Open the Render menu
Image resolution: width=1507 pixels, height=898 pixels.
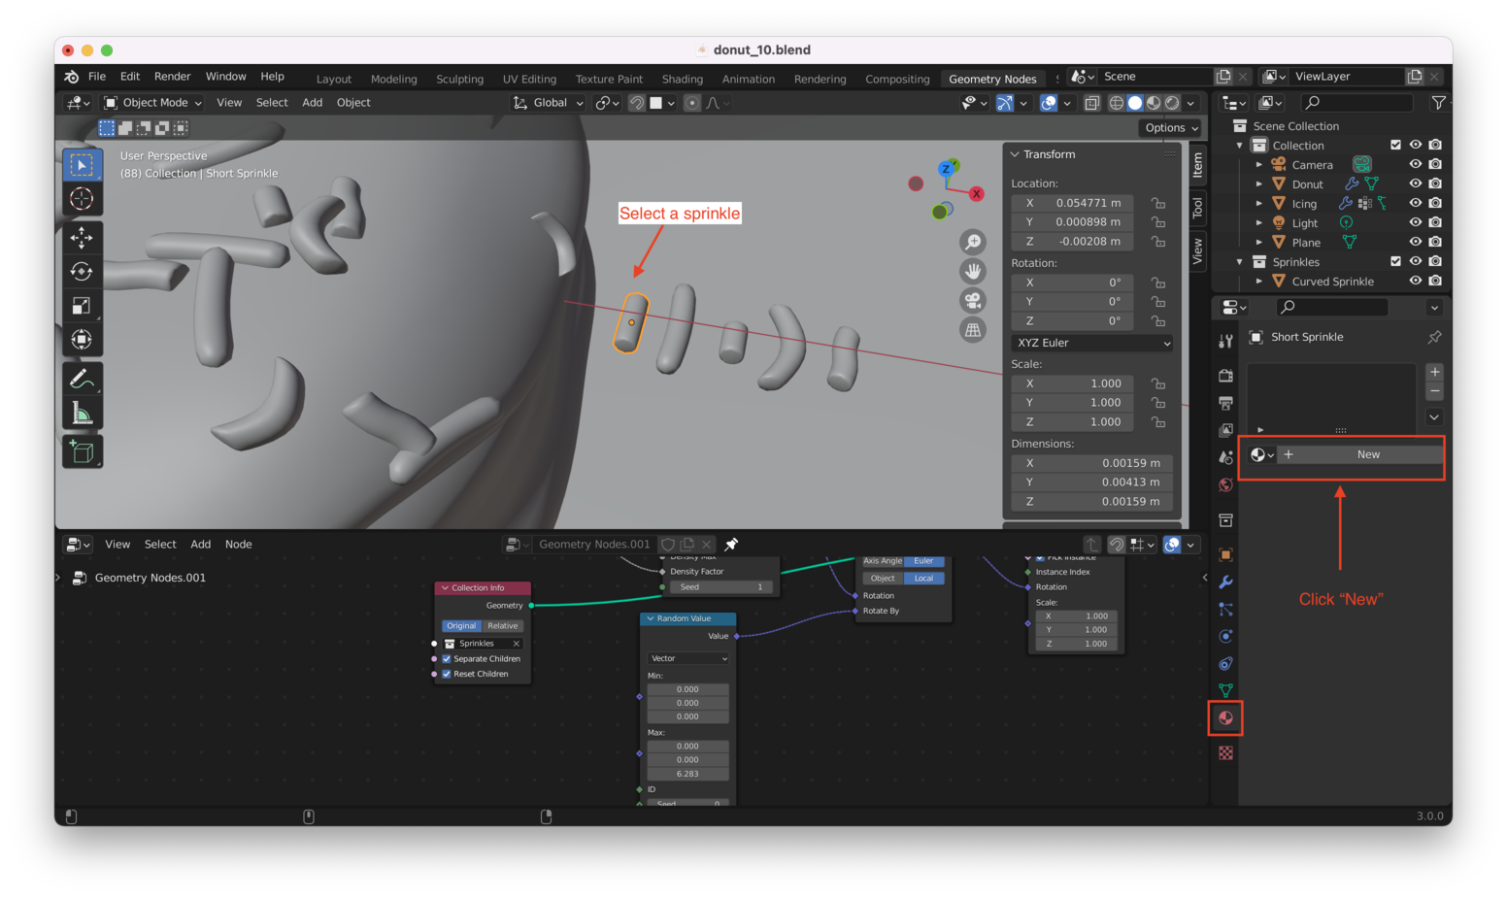[172, 77]
